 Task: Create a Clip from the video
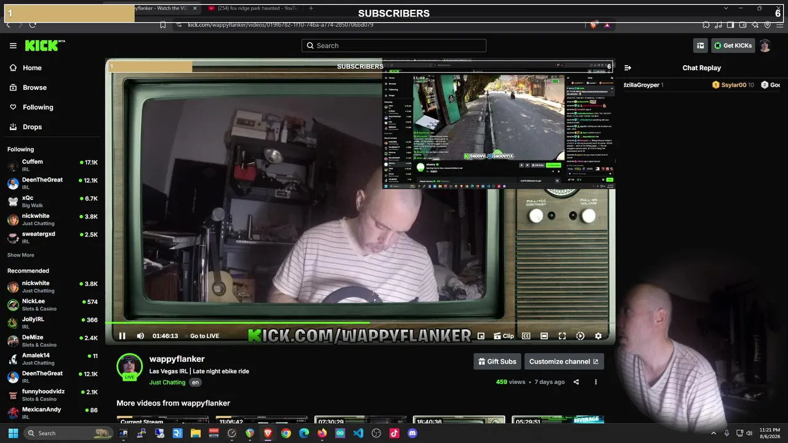[504, 336]
